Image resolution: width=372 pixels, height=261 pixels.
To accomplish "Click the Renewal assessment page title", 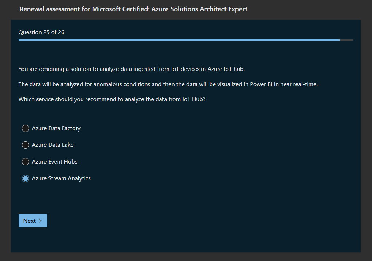I will pos(133,9).
